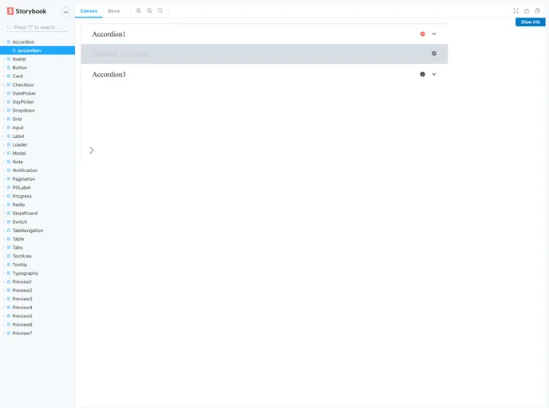
Task: Open the TextArea component in sidebar
Action: point(22,256)
